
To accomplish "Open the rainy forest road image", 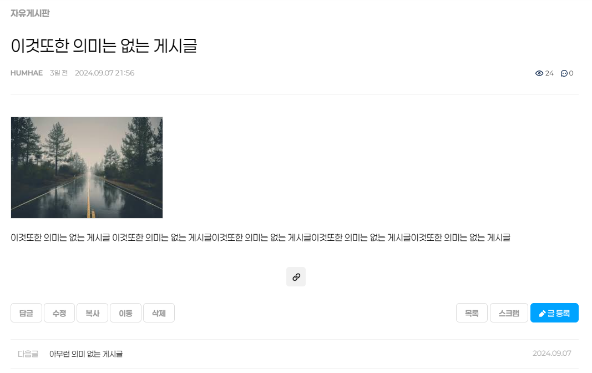I will click(87, 168).
